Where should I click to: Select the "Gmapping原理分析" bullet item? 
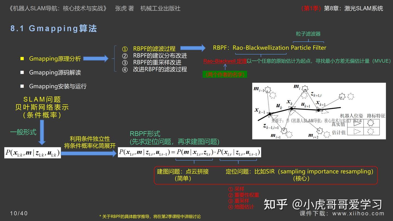coord(55,59)
